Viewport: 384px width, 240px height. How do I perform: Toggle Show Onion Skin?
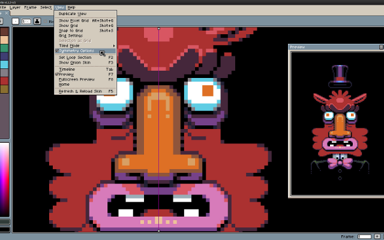tap(85, 62)
